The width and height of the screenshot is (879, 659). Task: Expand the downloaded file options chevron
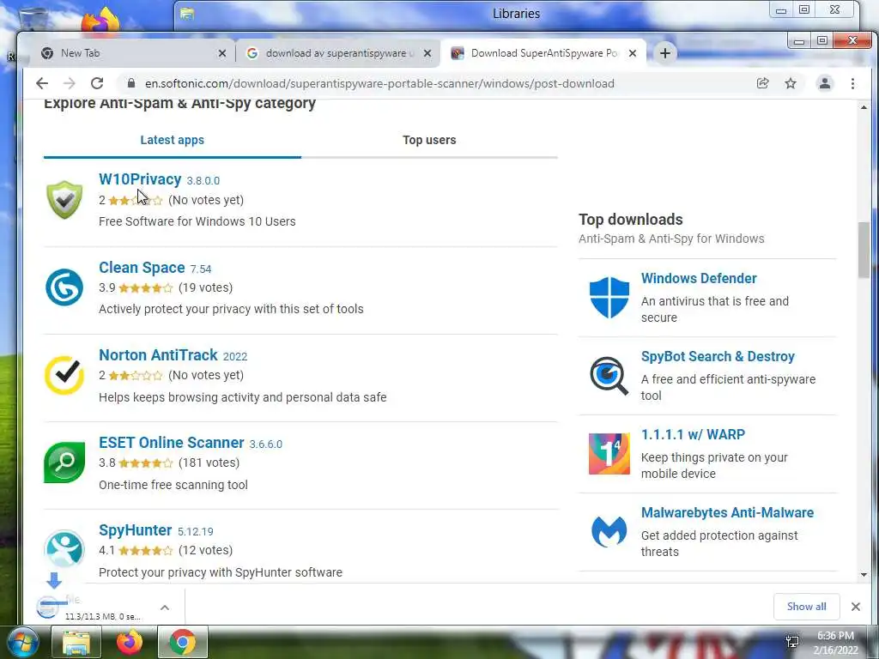click(164, 608)
